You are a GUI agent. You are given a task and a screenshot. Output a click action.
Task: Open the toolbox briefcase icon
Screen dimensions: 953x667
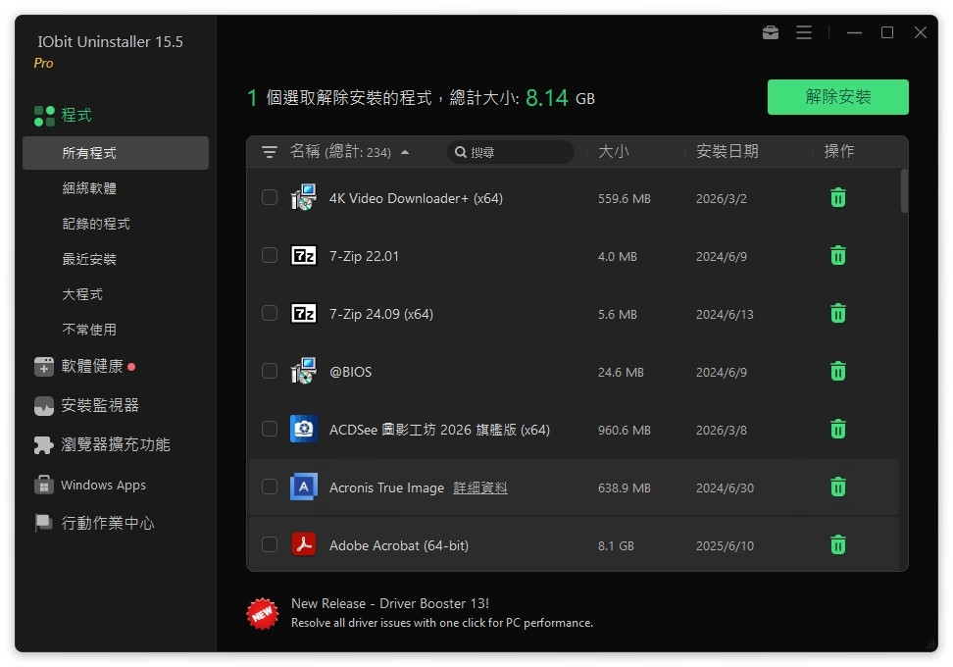(x=770, y=32)
